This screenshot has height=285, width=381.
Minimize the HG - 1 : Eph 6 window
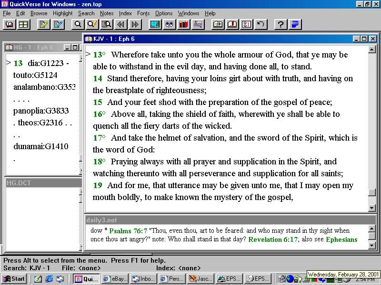pyautogui.click(x=68, y=47)
